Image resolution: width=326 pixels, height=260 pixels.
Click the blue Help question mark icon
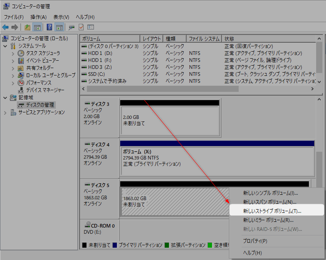tap(49, 27)
